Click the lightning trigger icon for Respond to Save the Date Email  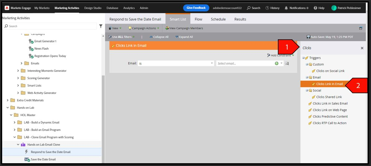[x=26, y=152]
